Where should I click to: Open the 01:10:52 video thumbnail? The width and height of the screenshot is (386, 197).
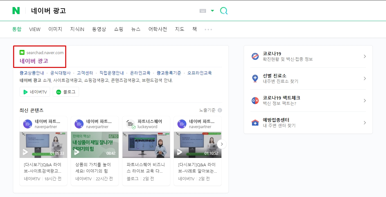pos(198,145)
